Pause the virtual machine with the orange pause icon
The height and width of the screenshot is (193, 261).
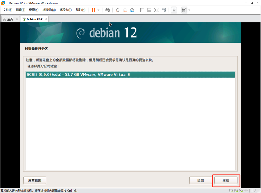[94, 10]
